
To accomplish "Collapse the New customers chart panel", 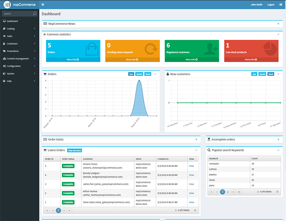I will pos(278,74).
